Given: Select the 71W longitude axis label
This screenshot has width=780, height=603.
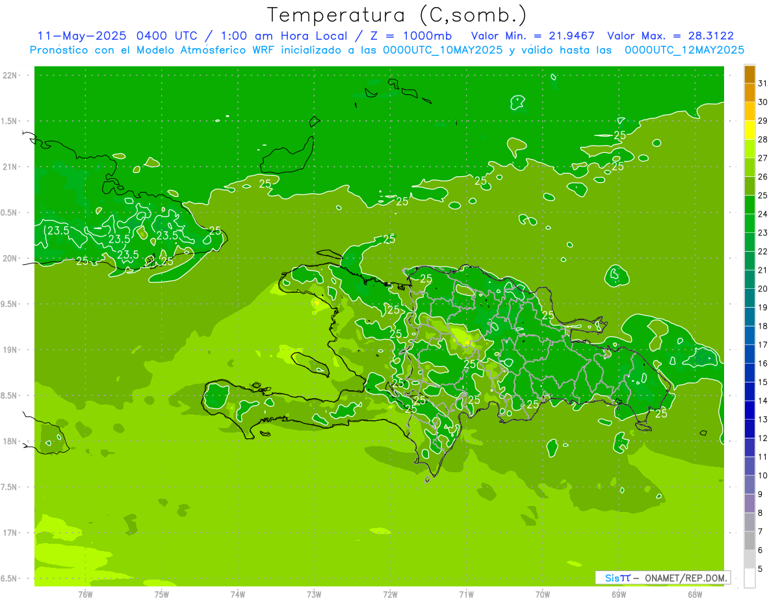Looking at the screenshot, I should click(x=466, y=594).
